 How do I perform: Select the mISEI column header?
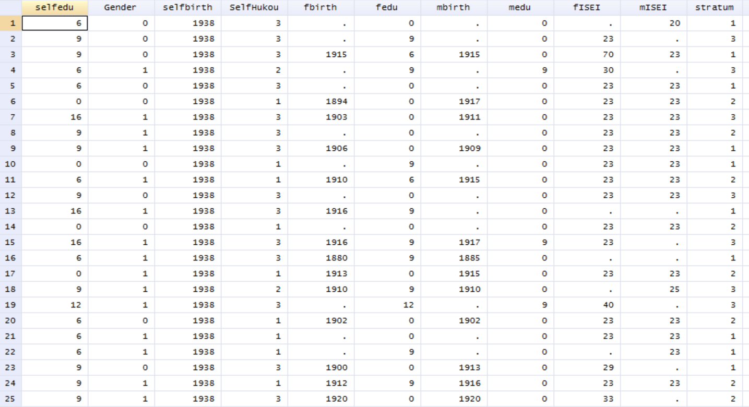click(x=653, y=7)
